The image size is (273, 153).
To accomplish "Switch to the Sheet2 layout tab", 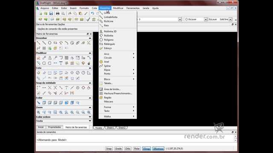I will [122, 127].
